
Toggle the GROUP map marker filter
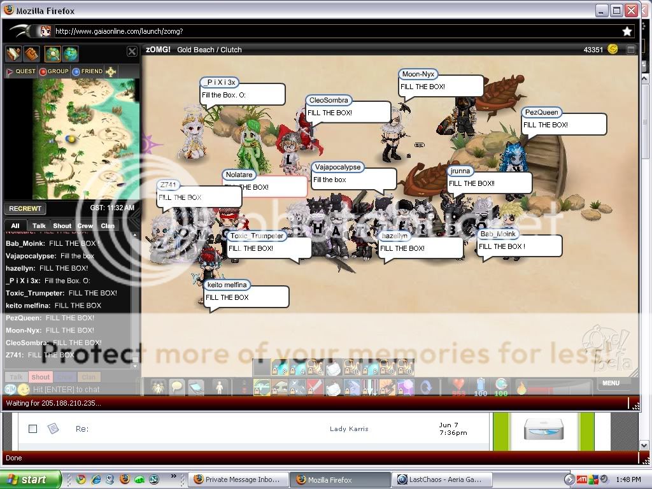(53, 71)
